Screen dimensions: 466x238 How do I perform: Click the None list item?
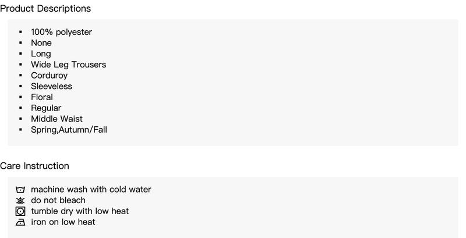41,42
